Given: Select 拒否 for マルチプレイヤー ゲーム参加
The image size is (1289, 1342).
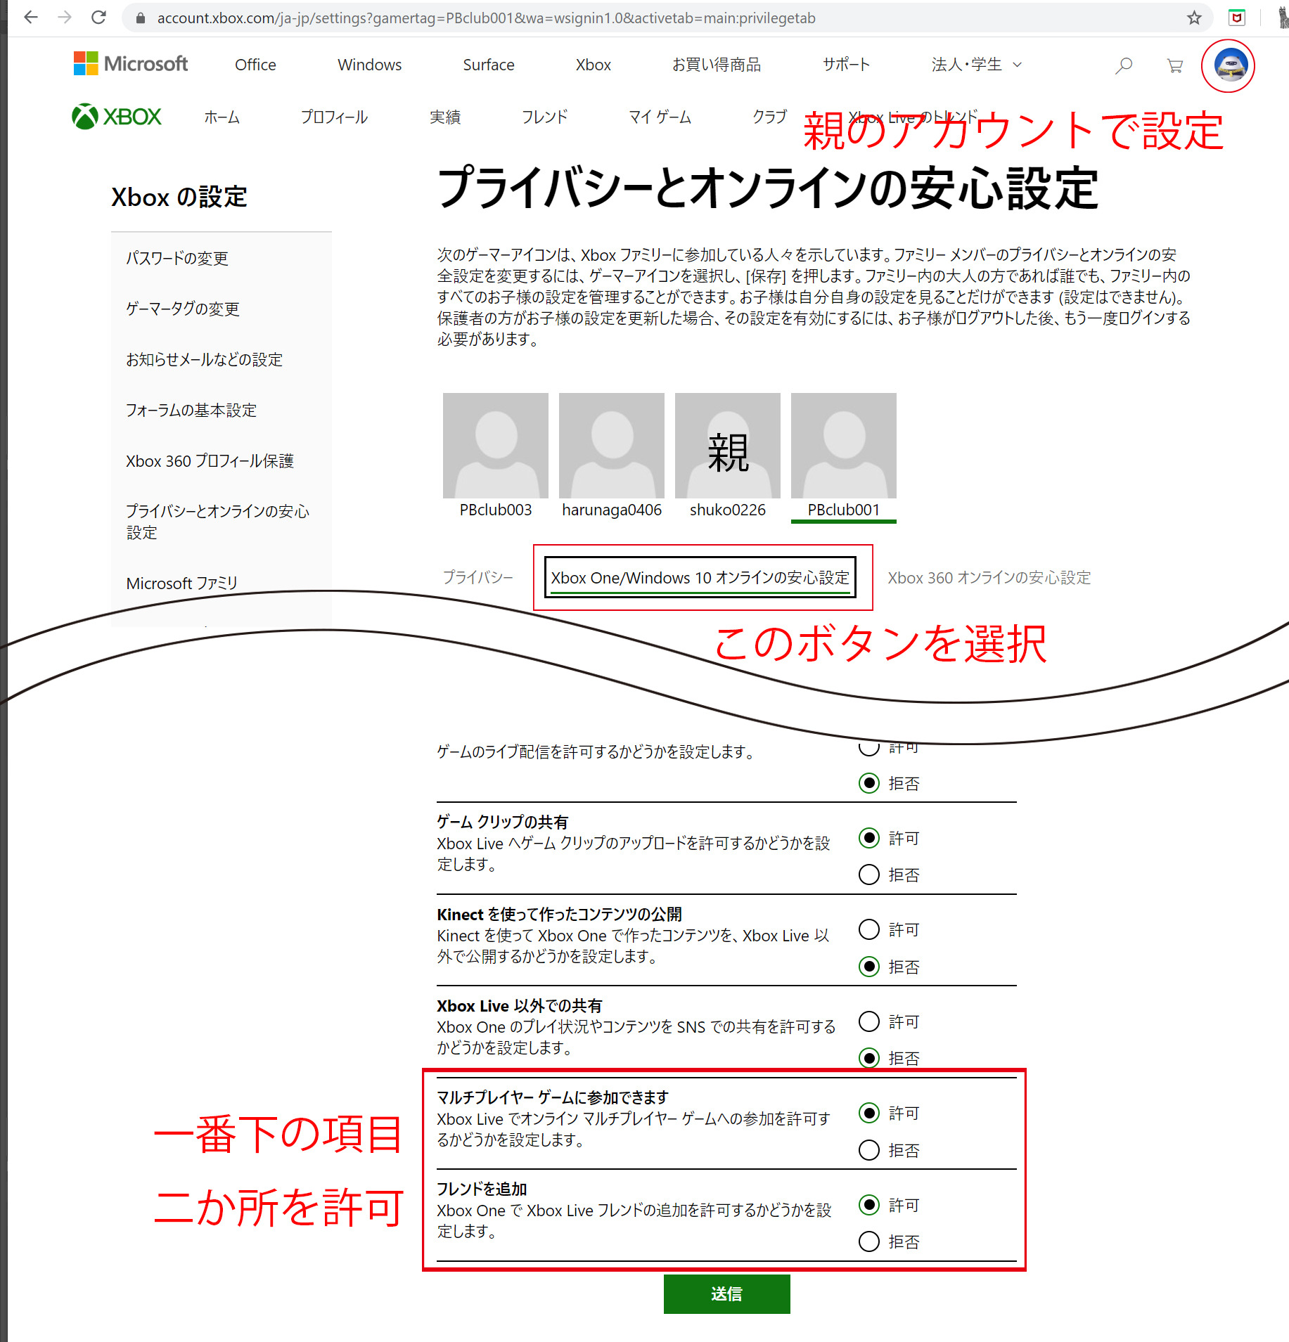Looking at the screenshot, I should click(869, 1150).
